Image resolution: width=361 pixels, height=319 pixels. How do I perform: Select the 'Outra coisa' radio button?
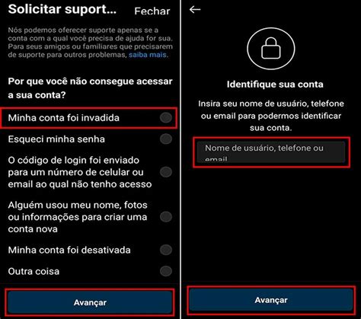pos(166,271)
